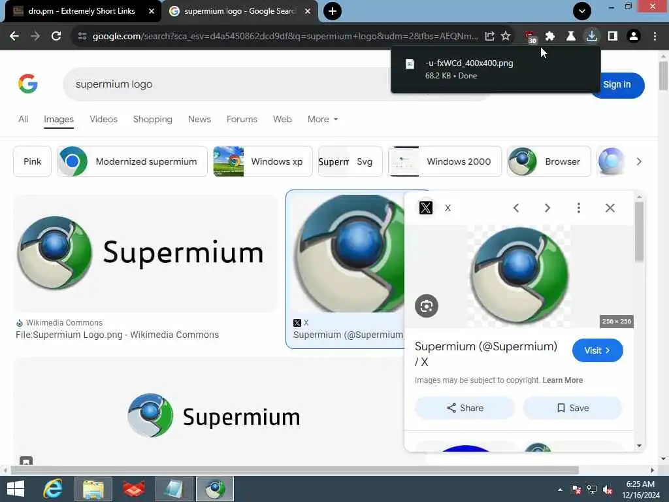Image resolution: width=669 pixels, height=502 pixels.
Task: Save the image with Save button
Action: pyautogui.click(x=572, y=408)
